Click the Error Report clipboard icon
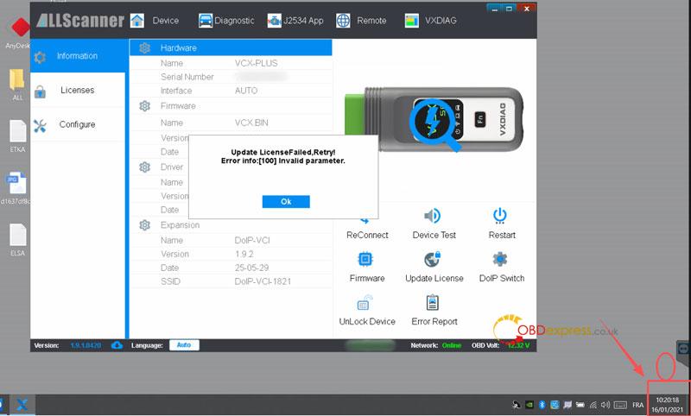 coord(433,302)
